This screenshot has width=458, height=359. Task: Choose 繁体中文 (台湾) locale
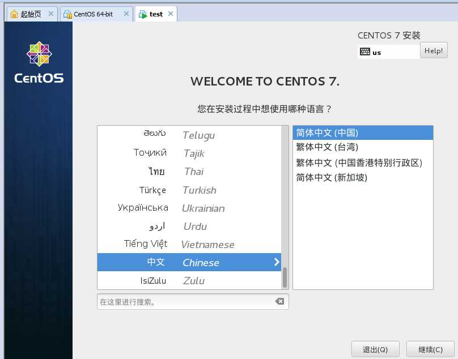363,147
